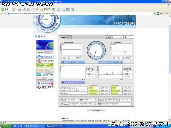Click the Stop loading icon
Viewport: 171px width, 128px height.
[x=20, y=9]
